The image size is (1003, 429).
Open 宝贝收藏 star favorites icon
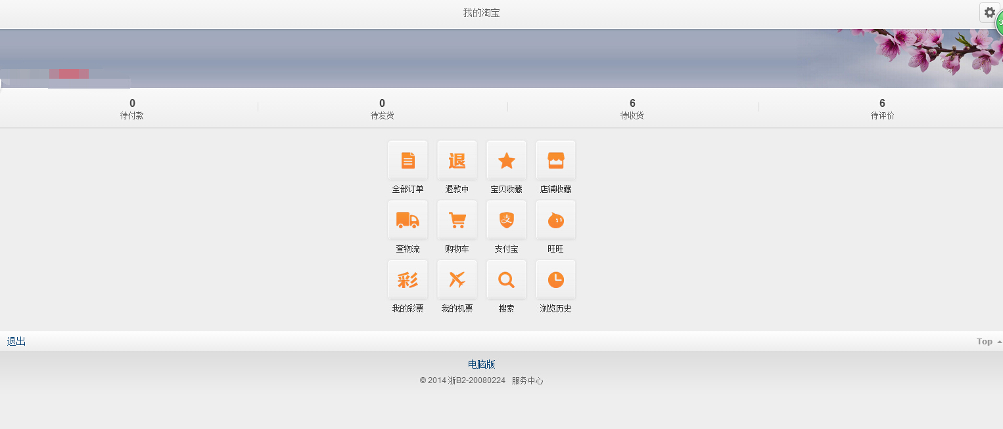(x=506, y=160)
